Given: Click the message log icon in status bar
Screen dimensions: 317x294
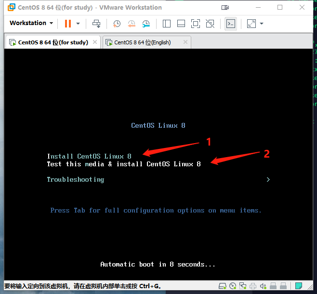Looking at the screenshot, I should (x=298, y=286).
